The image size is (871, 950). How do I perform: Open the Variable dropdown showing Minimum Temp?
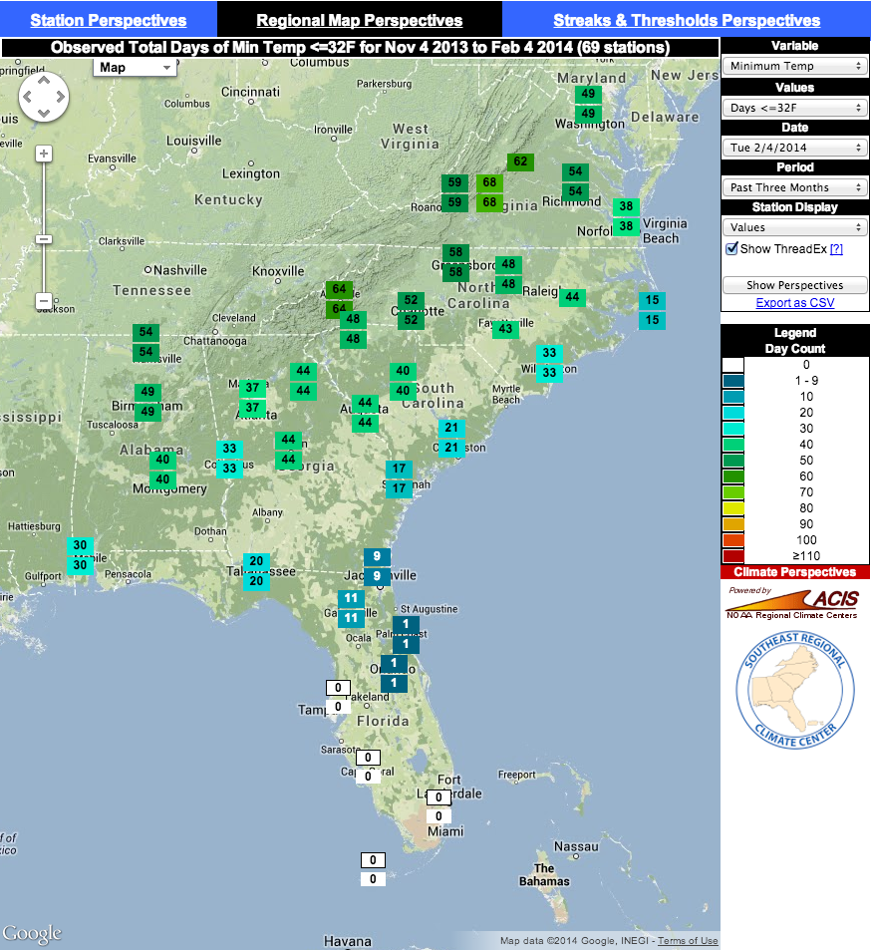(x=794, y=66)
